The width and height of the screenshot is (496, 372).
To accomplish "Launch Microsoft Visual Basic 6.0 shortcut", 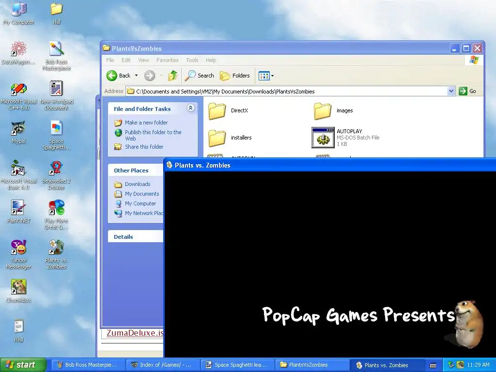I will coord(19,175).
